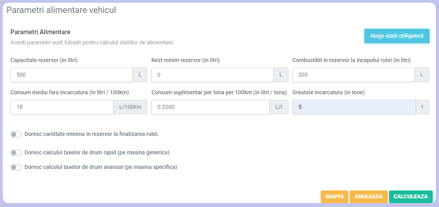The width and height of the screenshot is (439, 207).
Task: Focus the 'Capacitate rezervor' input field
Action: (x=72, y=75)
